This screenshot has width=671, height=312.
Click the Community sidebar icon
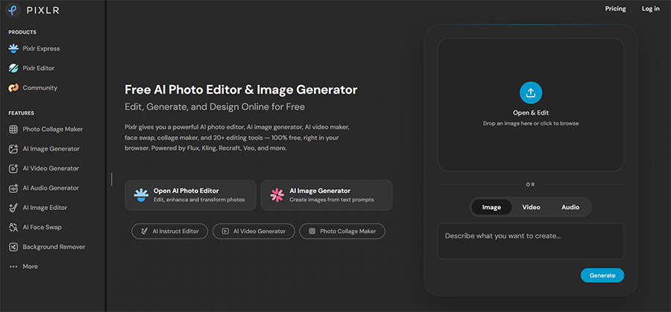pyautogui.click(x=13, y=88)
